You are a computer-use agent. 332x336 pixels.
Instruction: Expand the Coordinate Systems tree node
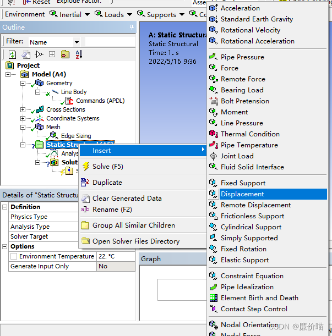coord(23,118)
